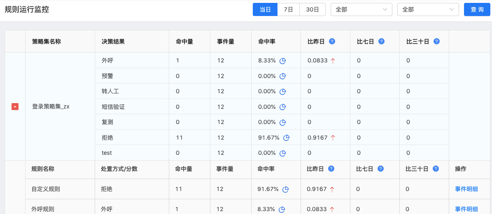Click the 查询 button
The height and width of the screenshot is (214, 492).
(477, 9)
